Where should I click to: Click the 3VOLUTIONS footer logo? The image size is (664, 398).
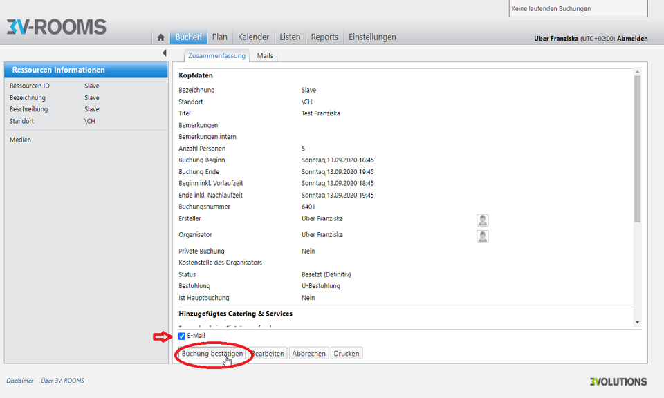click(618, 381)
